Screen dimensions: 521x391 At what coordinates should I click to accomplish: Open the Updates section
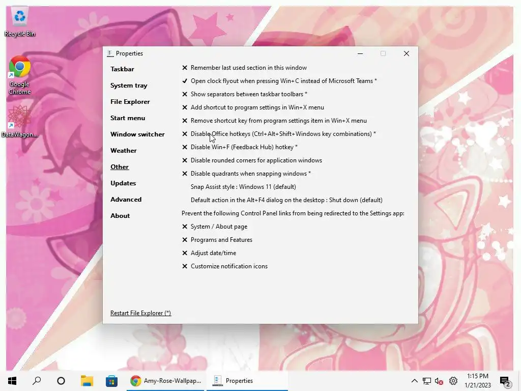(x=123, y=183)
